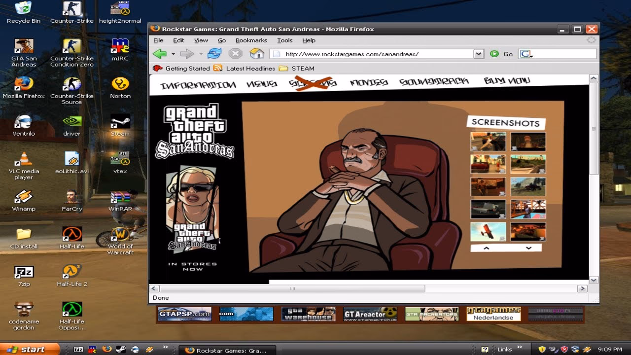Open the Soundtrack section link
This screenshot has height=355, width=631.
tap(434, 81)
